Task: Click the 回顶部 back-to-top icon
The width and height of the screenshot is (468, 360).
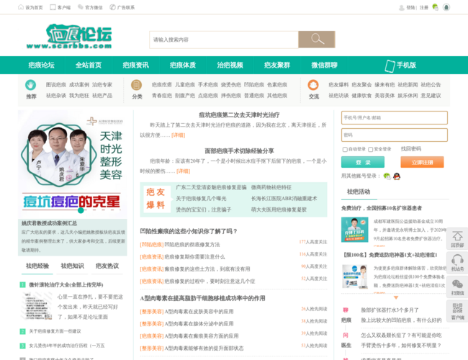Action: (457, 238)
